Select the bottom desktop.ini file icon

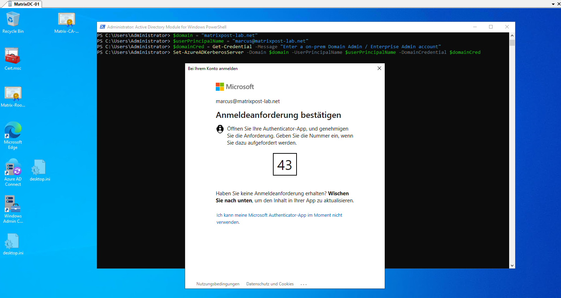pyautogui.click(x=13, y=244)
